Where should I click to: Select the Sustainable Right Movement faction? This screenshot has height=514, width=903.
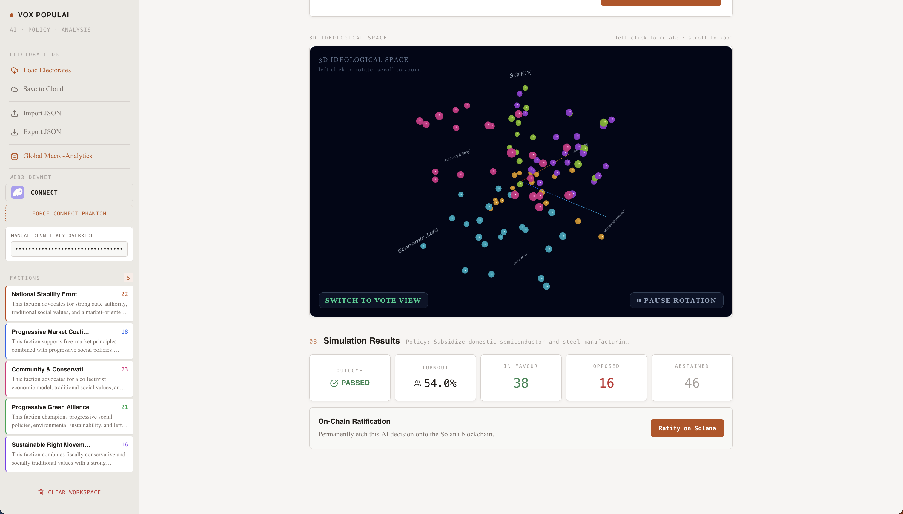(x=70, y=454)
